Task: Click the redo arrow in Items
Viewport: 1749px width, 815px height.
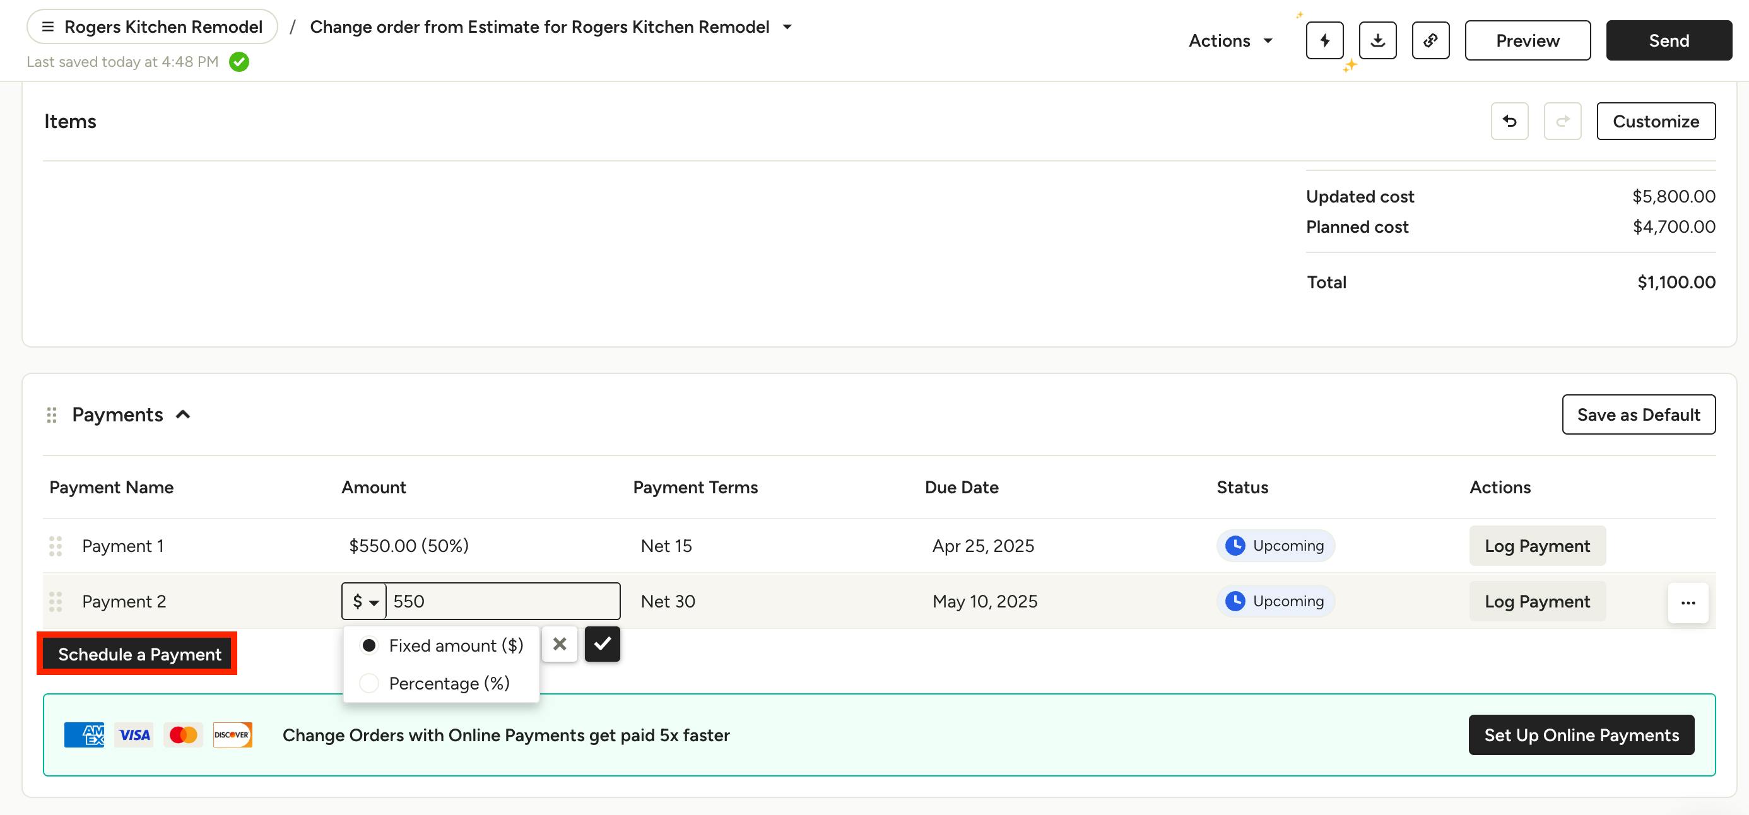Action: coord(1562,122)
